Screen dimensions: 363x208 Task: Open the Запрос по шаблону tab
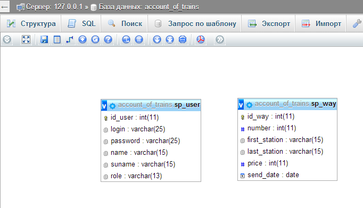(195, 23)
